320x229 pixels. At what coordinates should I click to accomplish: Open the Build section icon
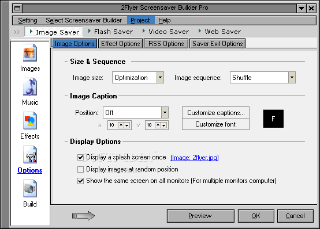(x=30, y=189)
